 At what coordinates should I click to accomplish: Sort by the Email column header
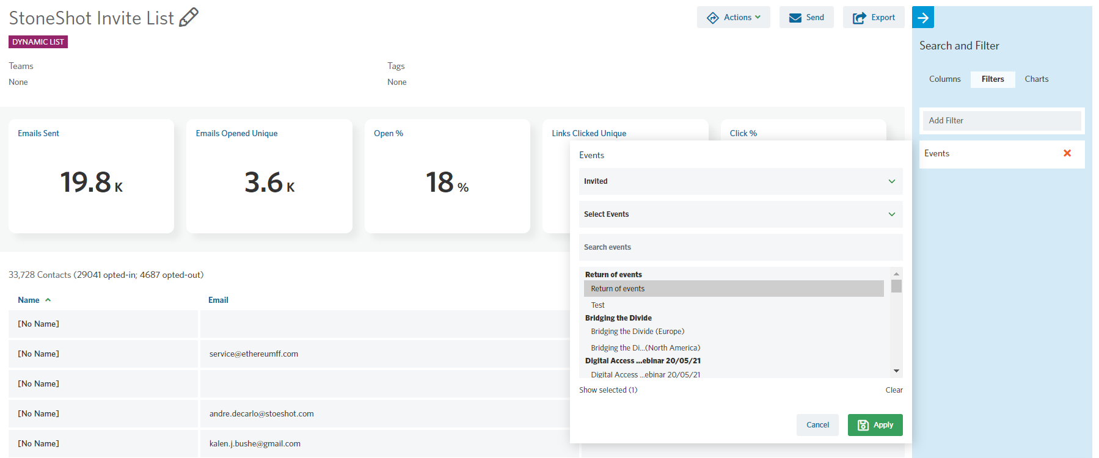pyautogui.click(x=218, y=300)
